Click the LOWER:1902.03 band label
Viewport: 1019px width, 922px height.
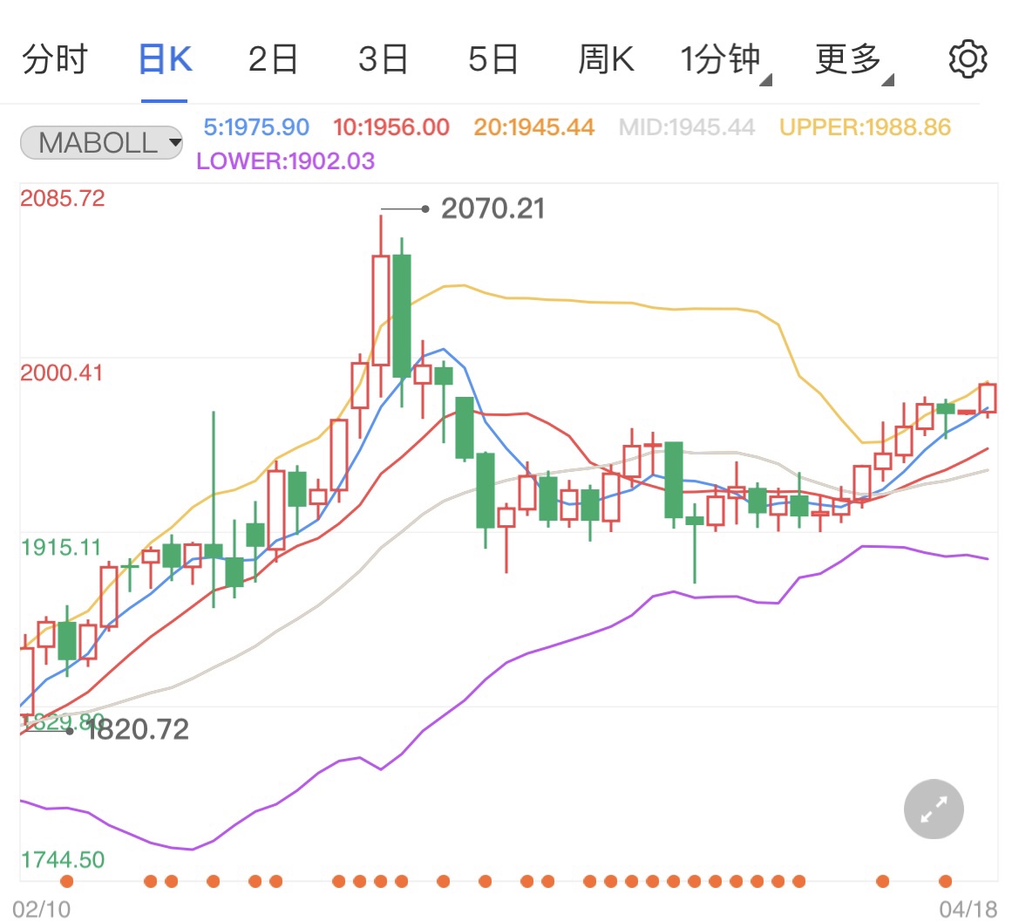point(283,160)
